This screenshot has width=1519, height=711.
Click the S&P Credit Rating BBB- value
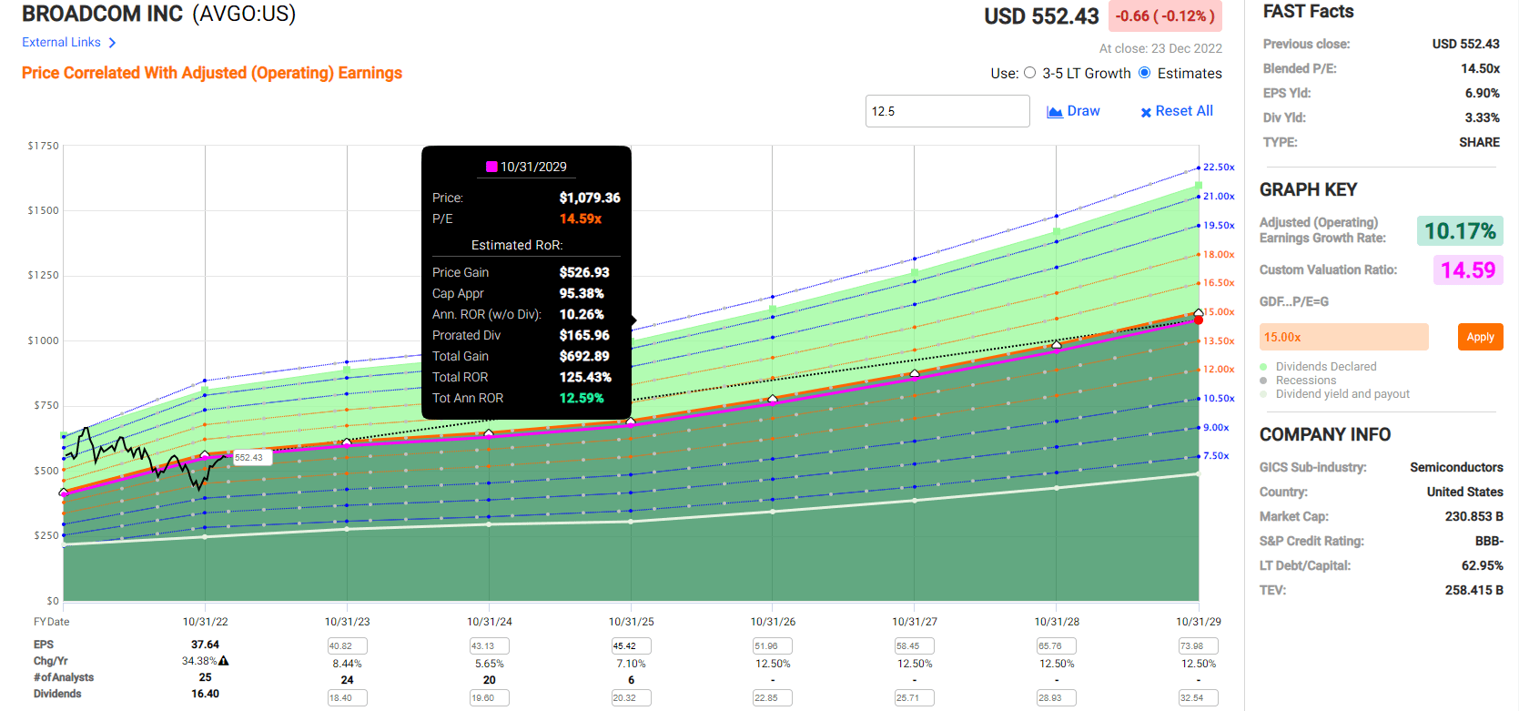pos(1489,541)
